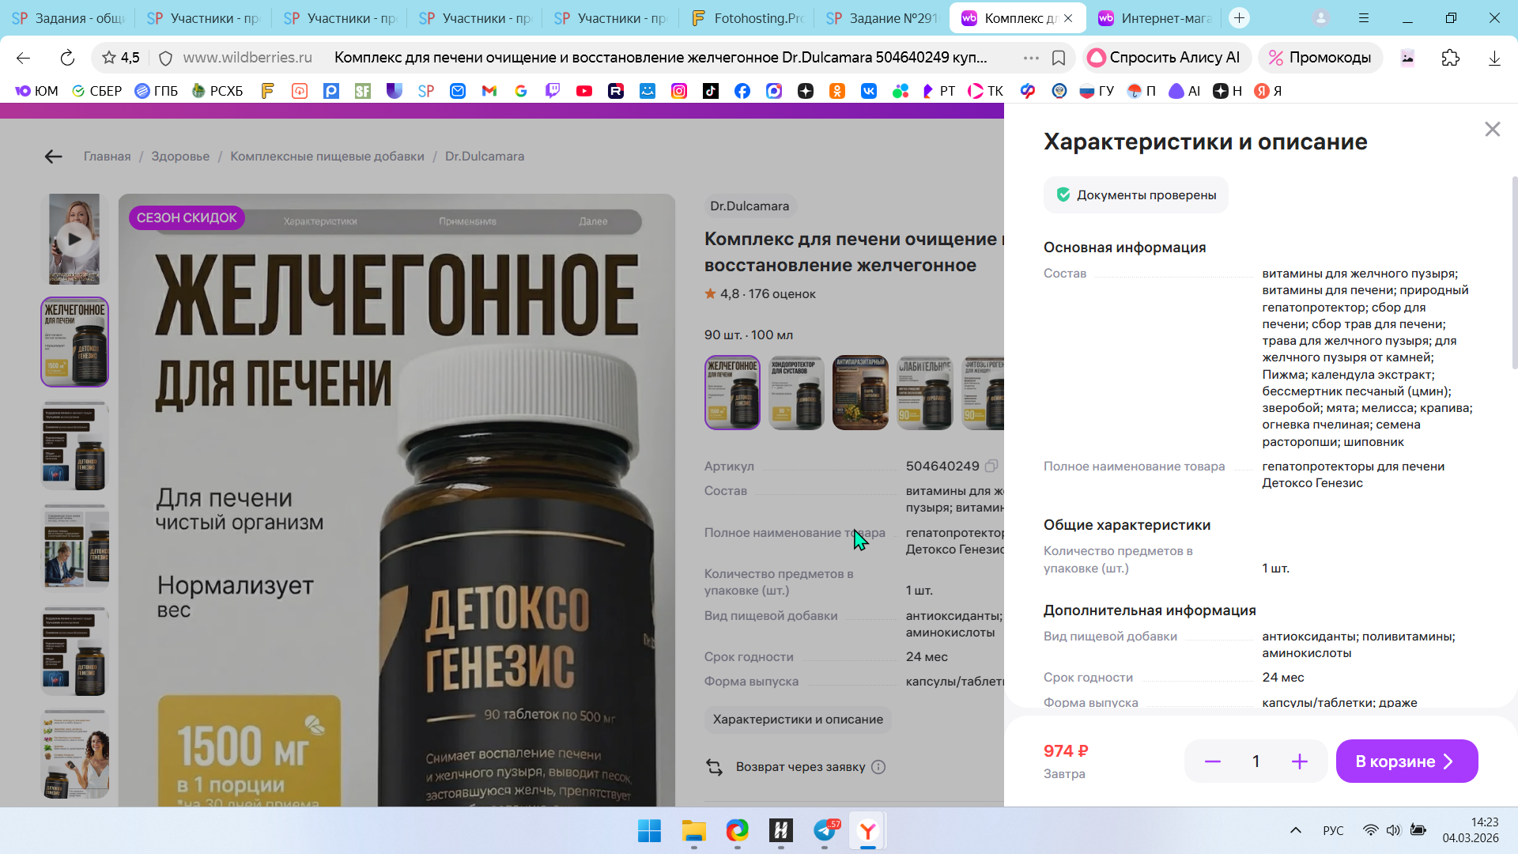This screenshot has height=854, width=1518.
Task: Open the YouTube bookmark icon
Action: click(x=584, y=91)
